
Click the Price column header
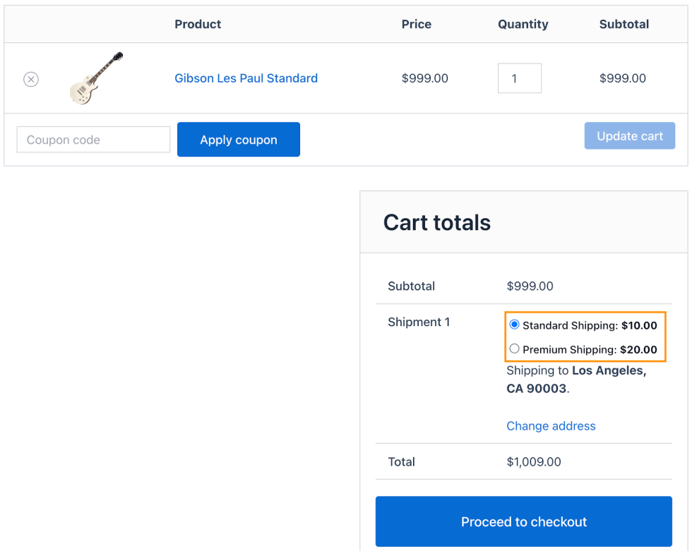point(416,24)
